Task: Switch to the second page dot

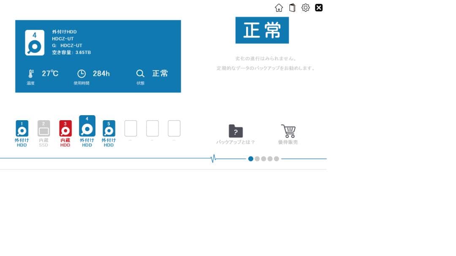Action: [x=257, y=159]
